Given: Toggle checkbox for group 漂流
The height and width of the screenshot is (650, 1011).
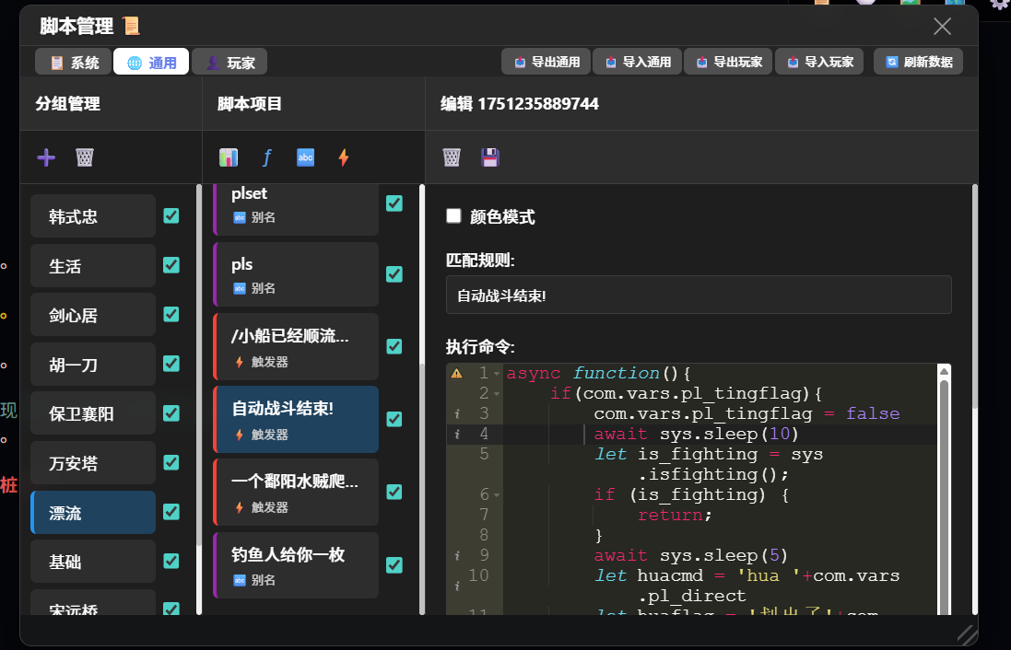Looking at the screenshot, I should tap(170, 512).
